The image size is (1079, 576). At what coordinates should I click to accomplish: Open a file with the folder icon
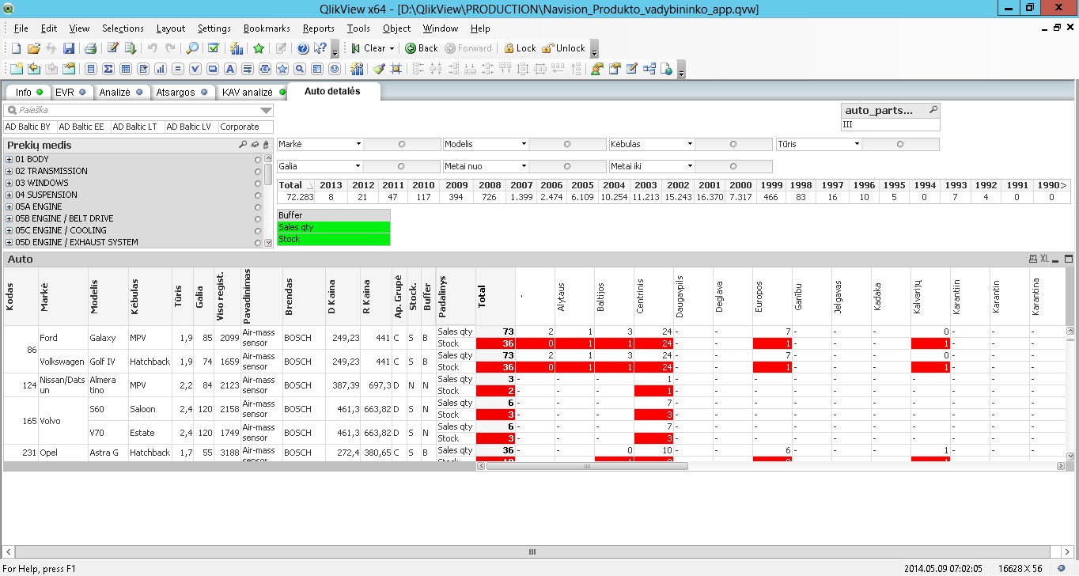pyautogui.click(x=34, y=48)
